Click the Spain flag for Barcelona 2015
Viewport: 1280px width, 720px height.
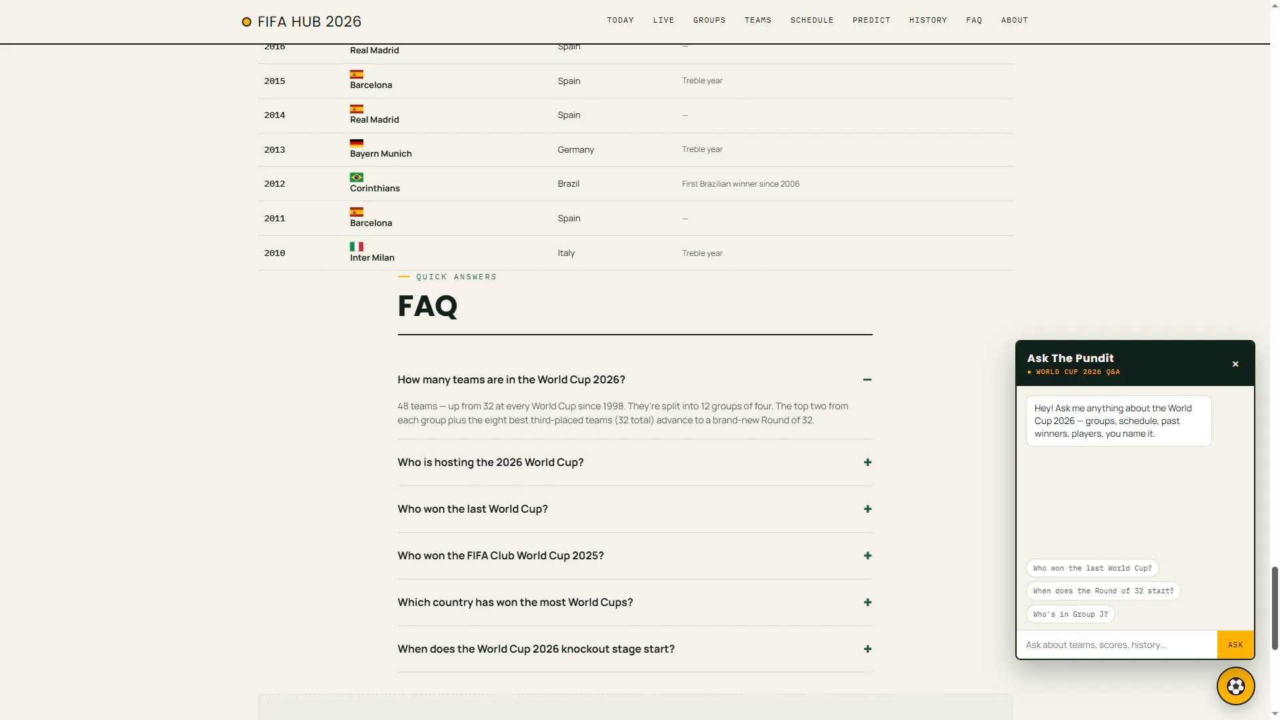(x=357, y=74)
